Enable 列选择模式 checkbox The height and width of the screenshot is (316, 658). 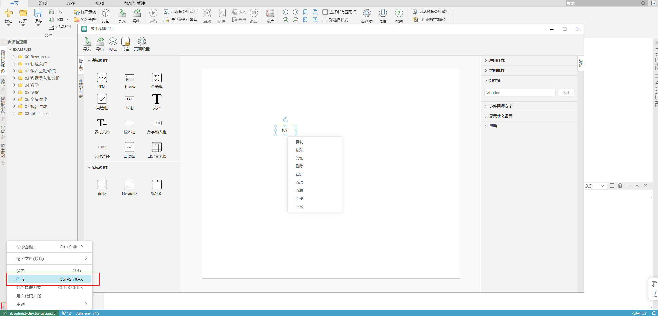click(325, 20)
